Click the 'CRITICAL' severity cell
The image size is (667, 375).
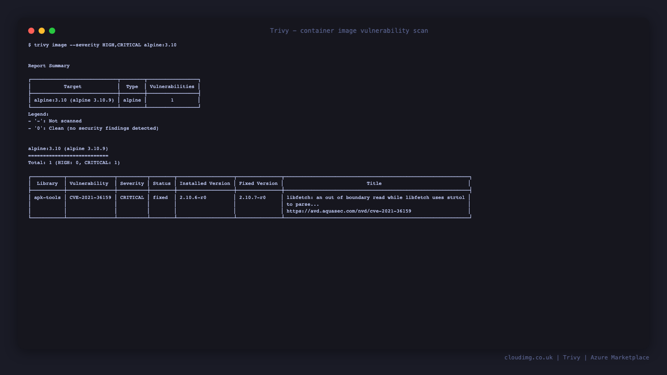(x=132, y=197)
